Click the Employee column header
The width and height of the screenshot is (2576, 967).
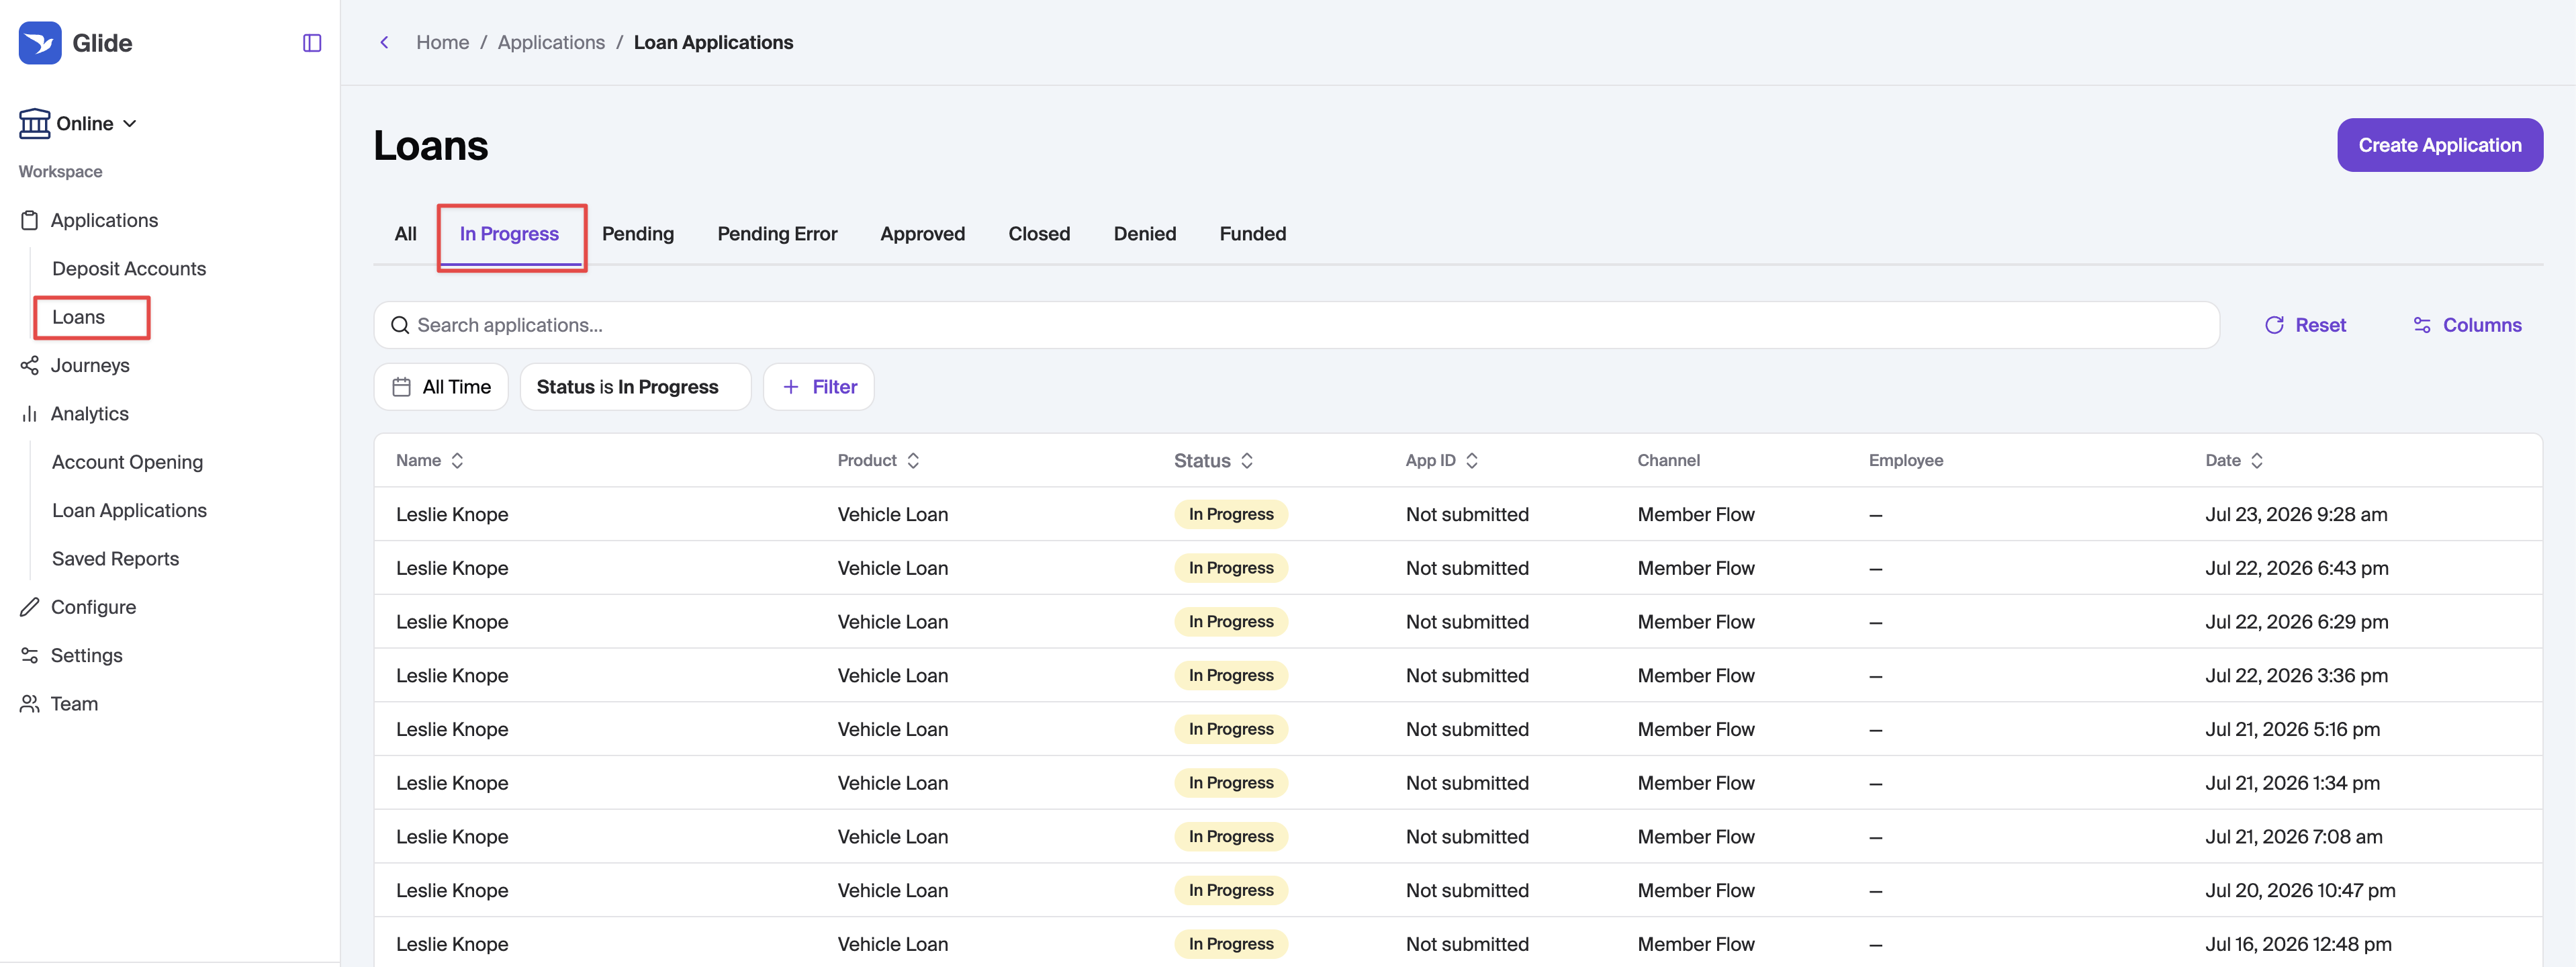[x=1905, y=460]
